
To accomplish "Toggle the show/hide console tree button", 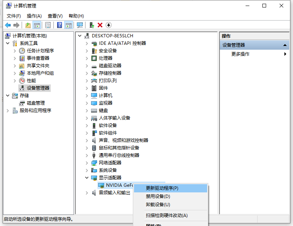I will [x=37, y=25].
